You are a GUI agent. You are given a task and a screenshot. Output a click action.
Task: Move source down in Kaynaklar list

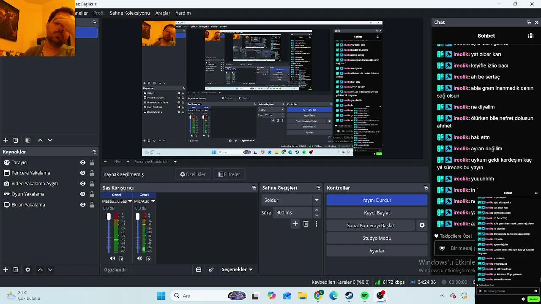click(x=50, y=270)
